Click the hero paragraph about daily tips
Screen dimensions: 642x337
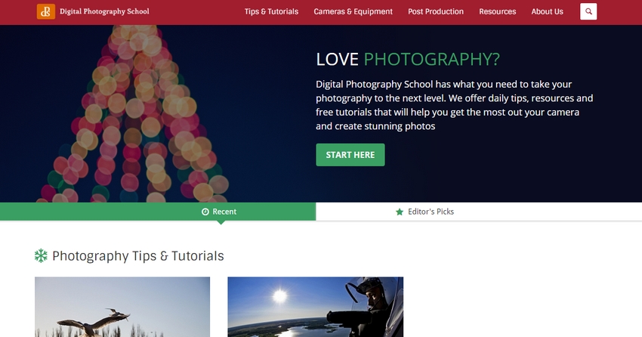455,105
